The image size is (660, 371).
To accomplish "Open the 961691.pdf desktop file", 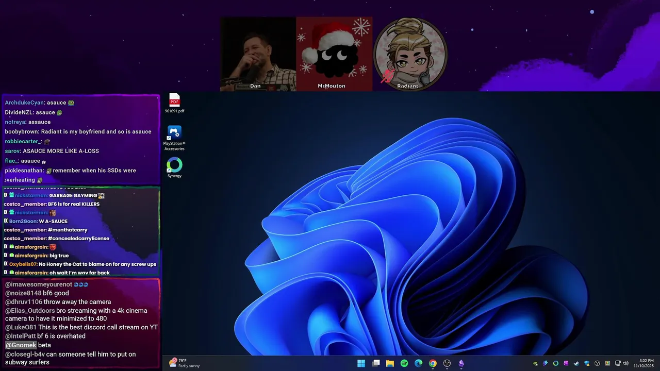I will pos(174,103).
